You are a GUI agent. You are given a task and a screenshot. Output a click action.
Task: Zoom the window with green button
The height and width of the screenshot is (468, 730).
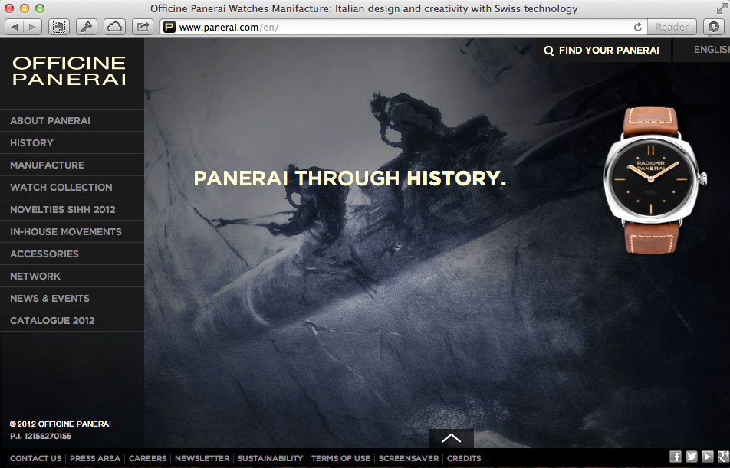click(40, 8)
